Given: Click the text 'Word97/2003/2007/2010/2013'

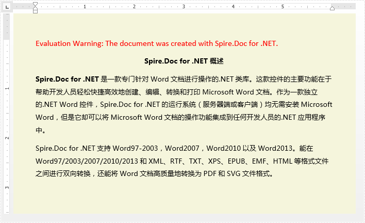Looking at the screenshot, I should (x=87, y=161).
